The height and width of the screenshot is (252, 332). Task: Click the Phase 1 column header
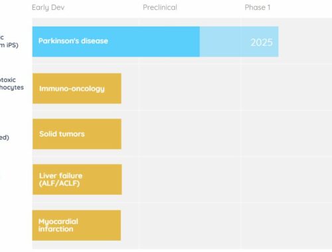coord(258,7)
